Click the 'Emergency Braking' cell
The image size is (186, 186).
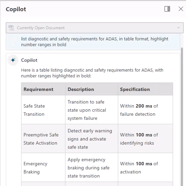point(43,168)
